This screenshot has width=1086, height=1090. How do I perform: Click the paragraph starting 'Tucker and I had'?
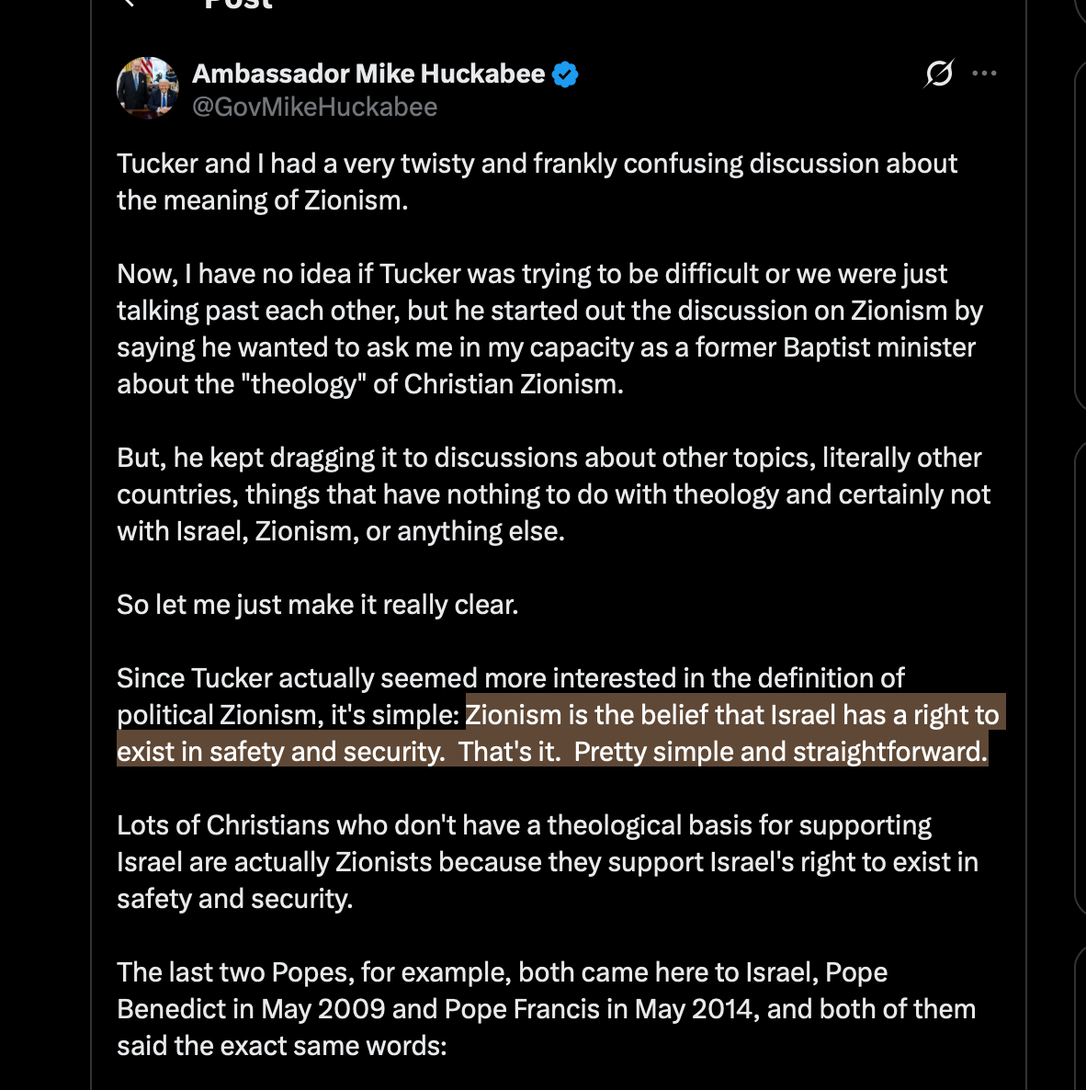pos(537,182)
